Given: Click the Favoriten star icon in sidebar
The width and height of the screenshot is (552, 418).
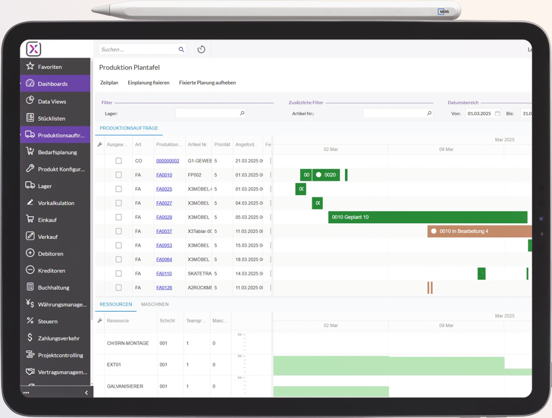Looking at the screenshot, I should coord(30,66).
